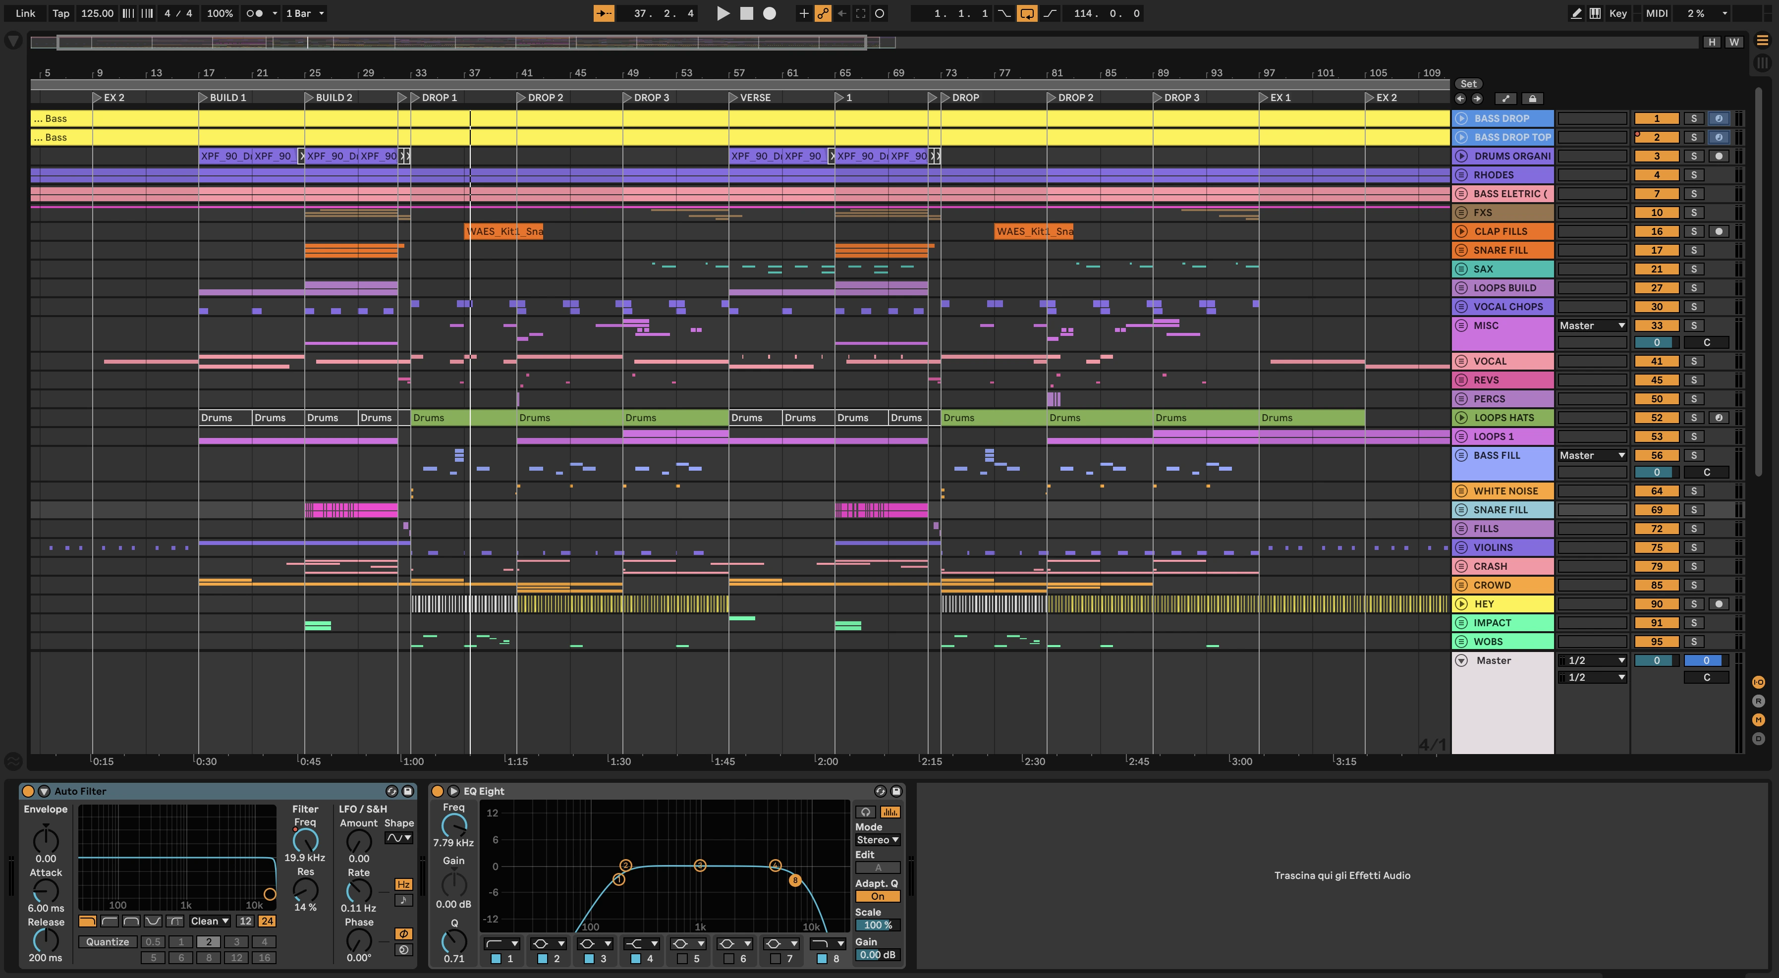1779x978 pixels.
Task: Collapse the Master track fold button
Action: pos(1461,660)
